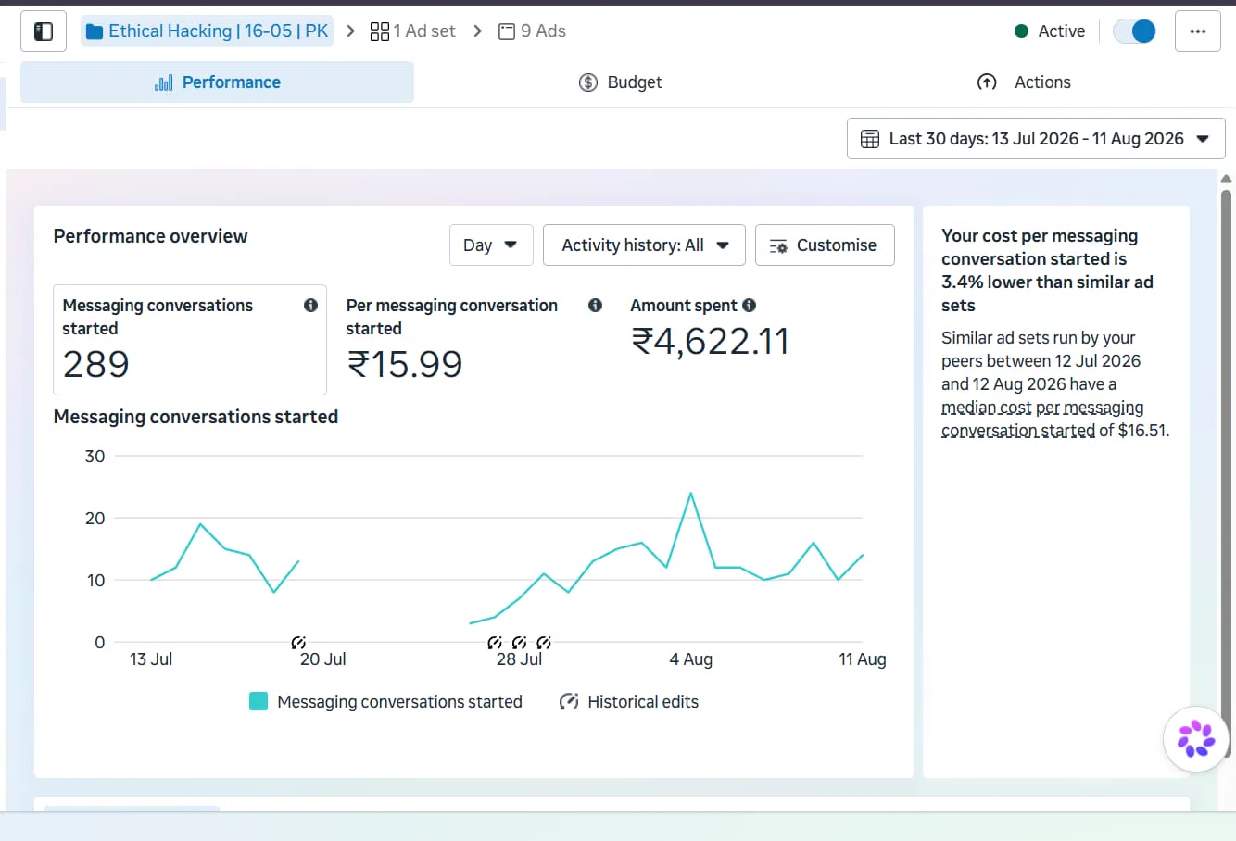
Task: Click the 11 Aug axis label
Action: 863,659
